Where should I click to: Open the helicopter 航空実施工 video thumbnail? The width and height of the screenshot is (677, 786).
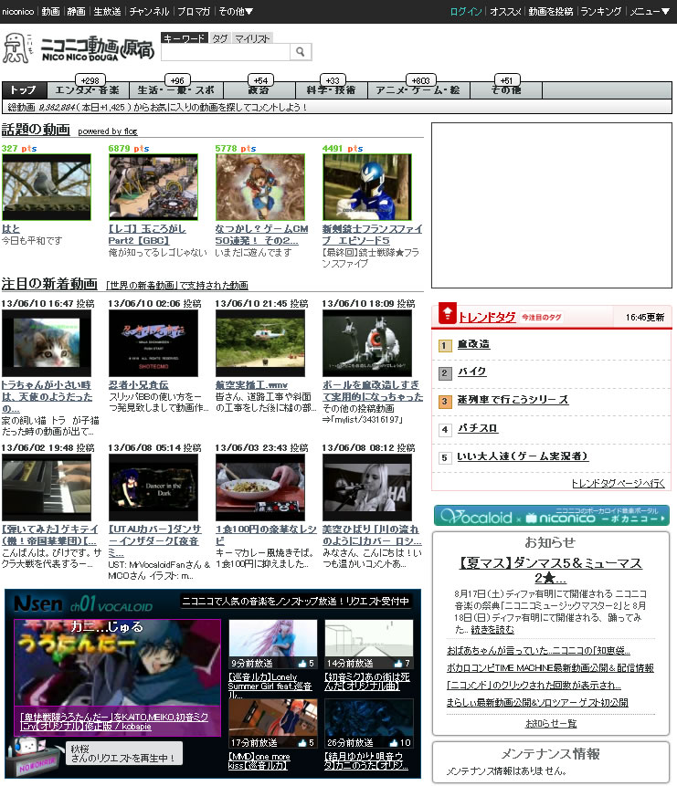click(x=260, y=343)
